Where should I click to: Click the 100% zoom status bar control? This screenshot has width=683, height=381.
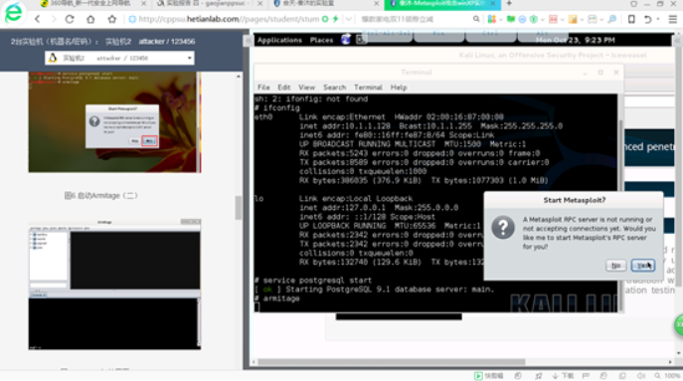667,376
